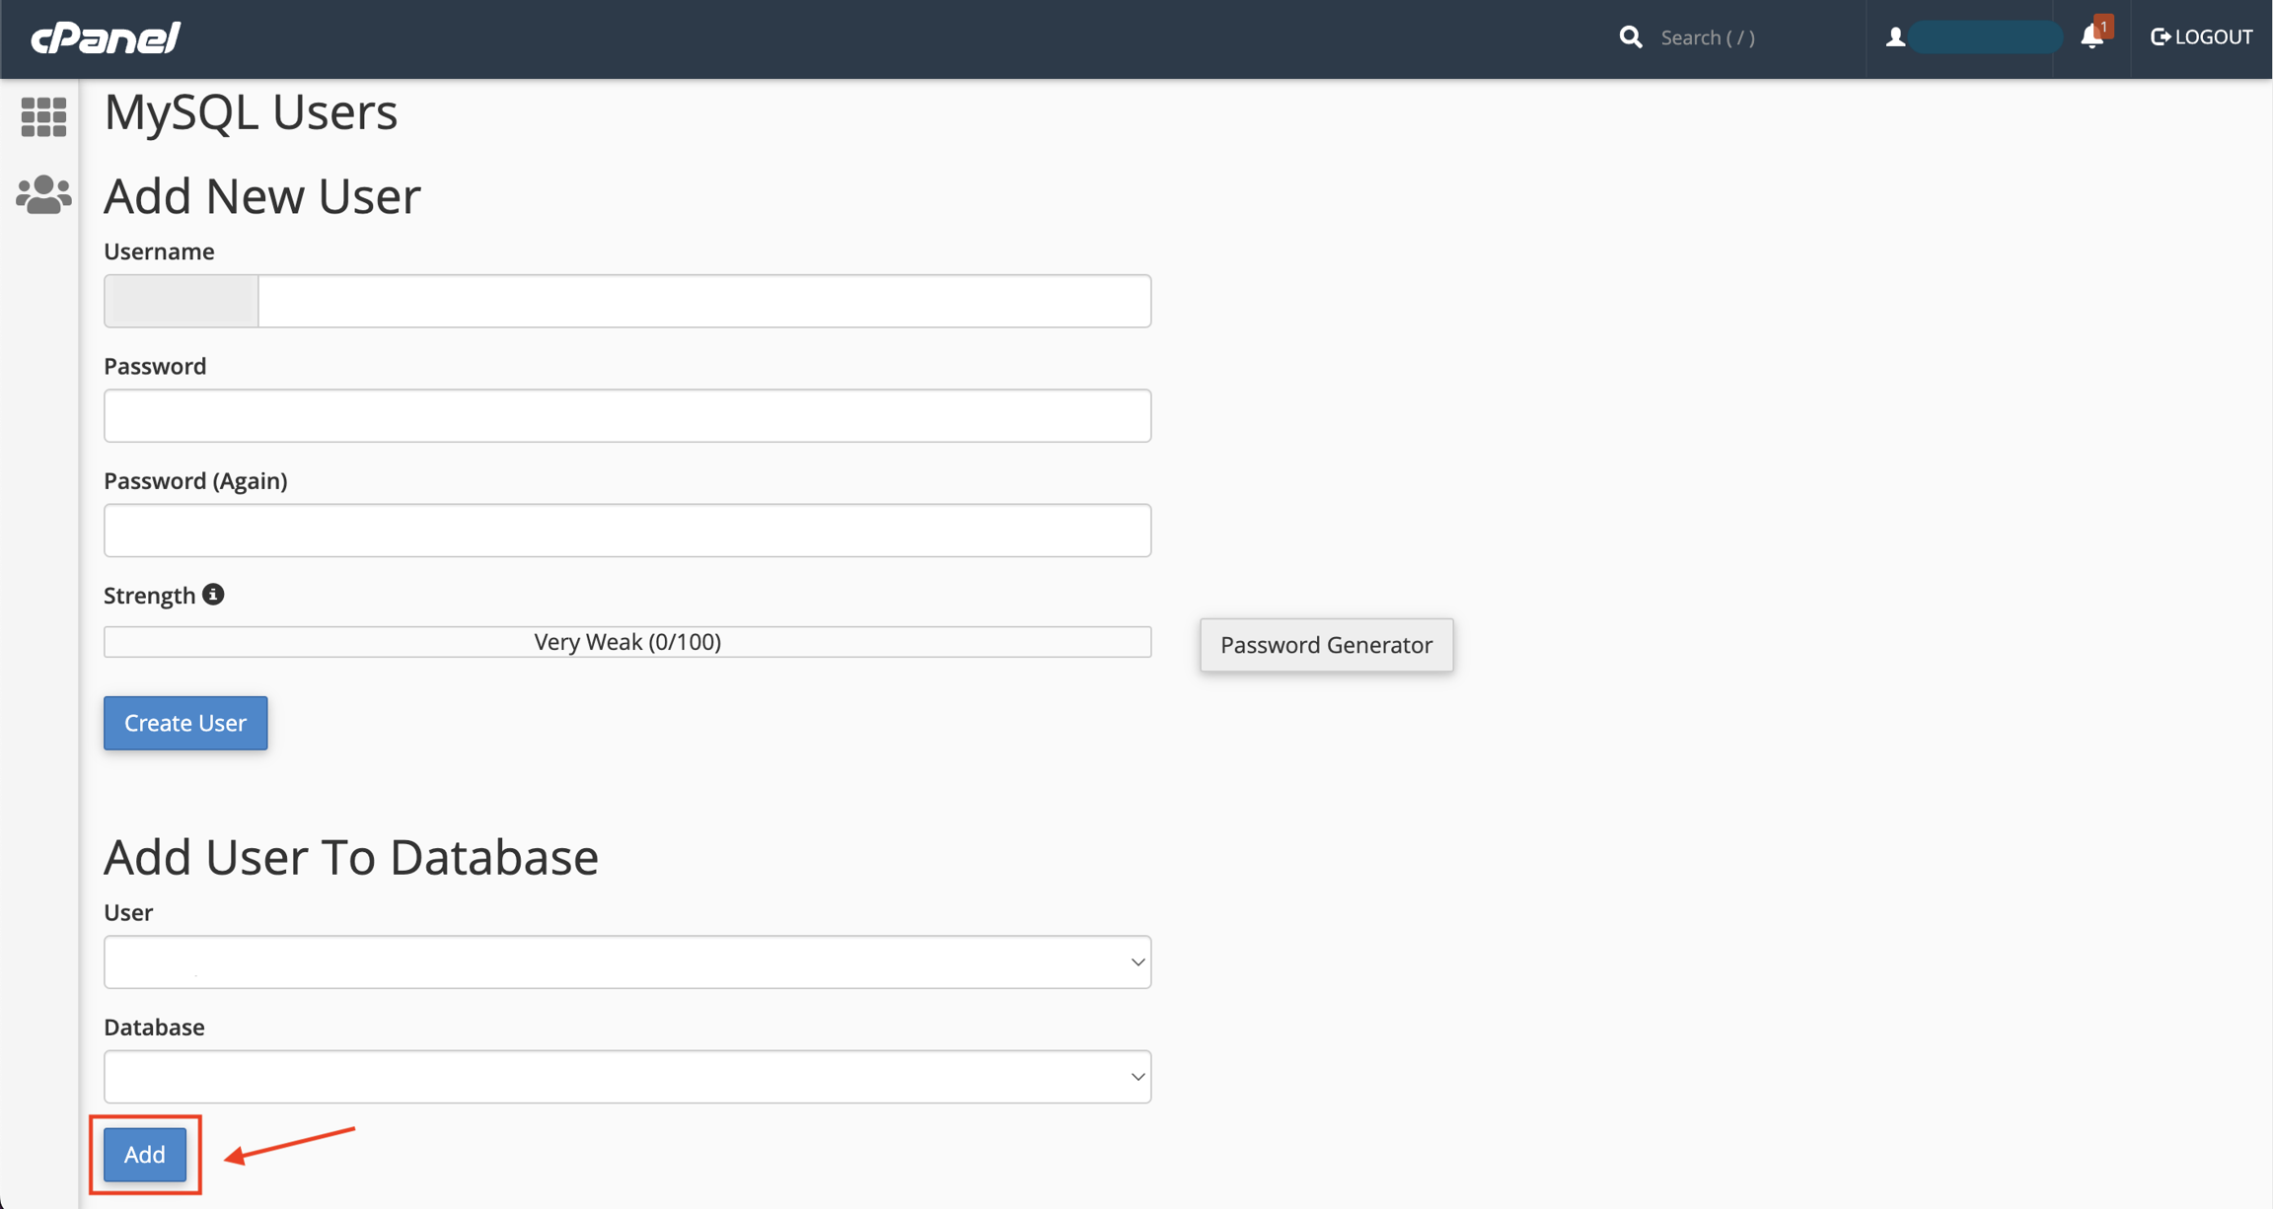Focus the Username input field

(x=703, y=301)
